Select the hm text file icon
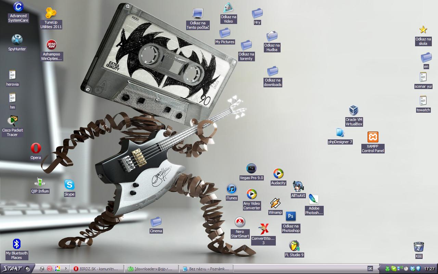This screenshot has height=274, width=438. 12,101
